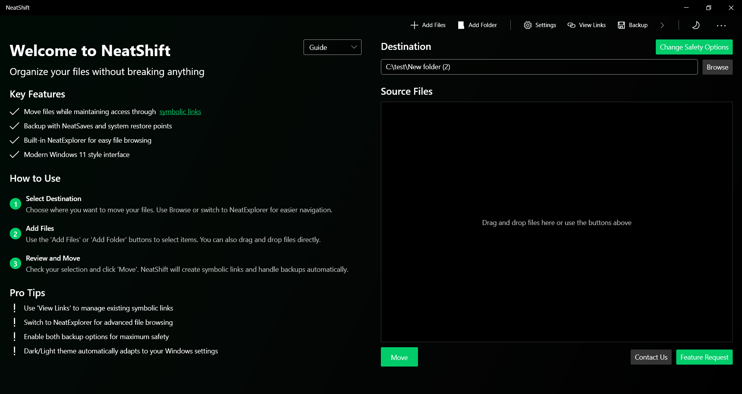Click the green step 3 circle
The height and width of the screenshot is (394, 742).
tap(15, 264)
